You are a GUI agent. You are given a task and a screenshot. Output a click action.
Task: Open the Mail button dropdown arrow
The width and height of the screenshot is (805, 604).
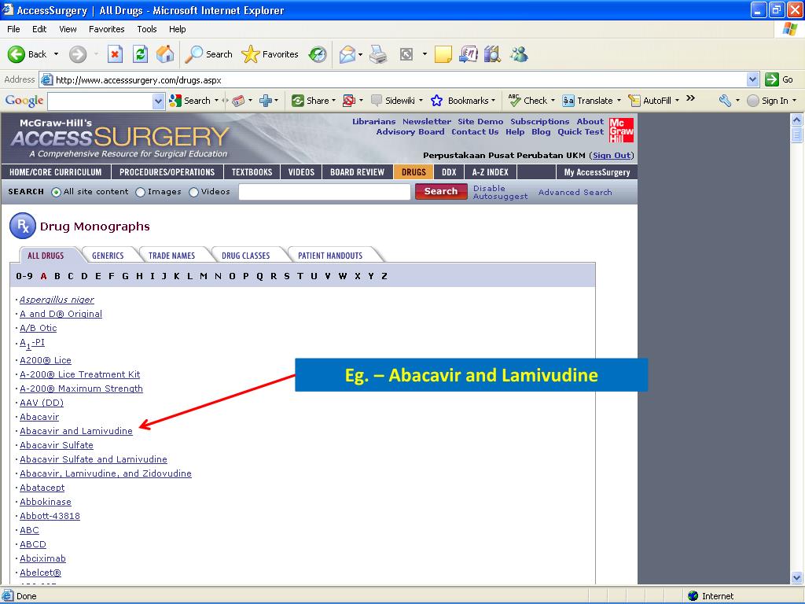(360, 54)
